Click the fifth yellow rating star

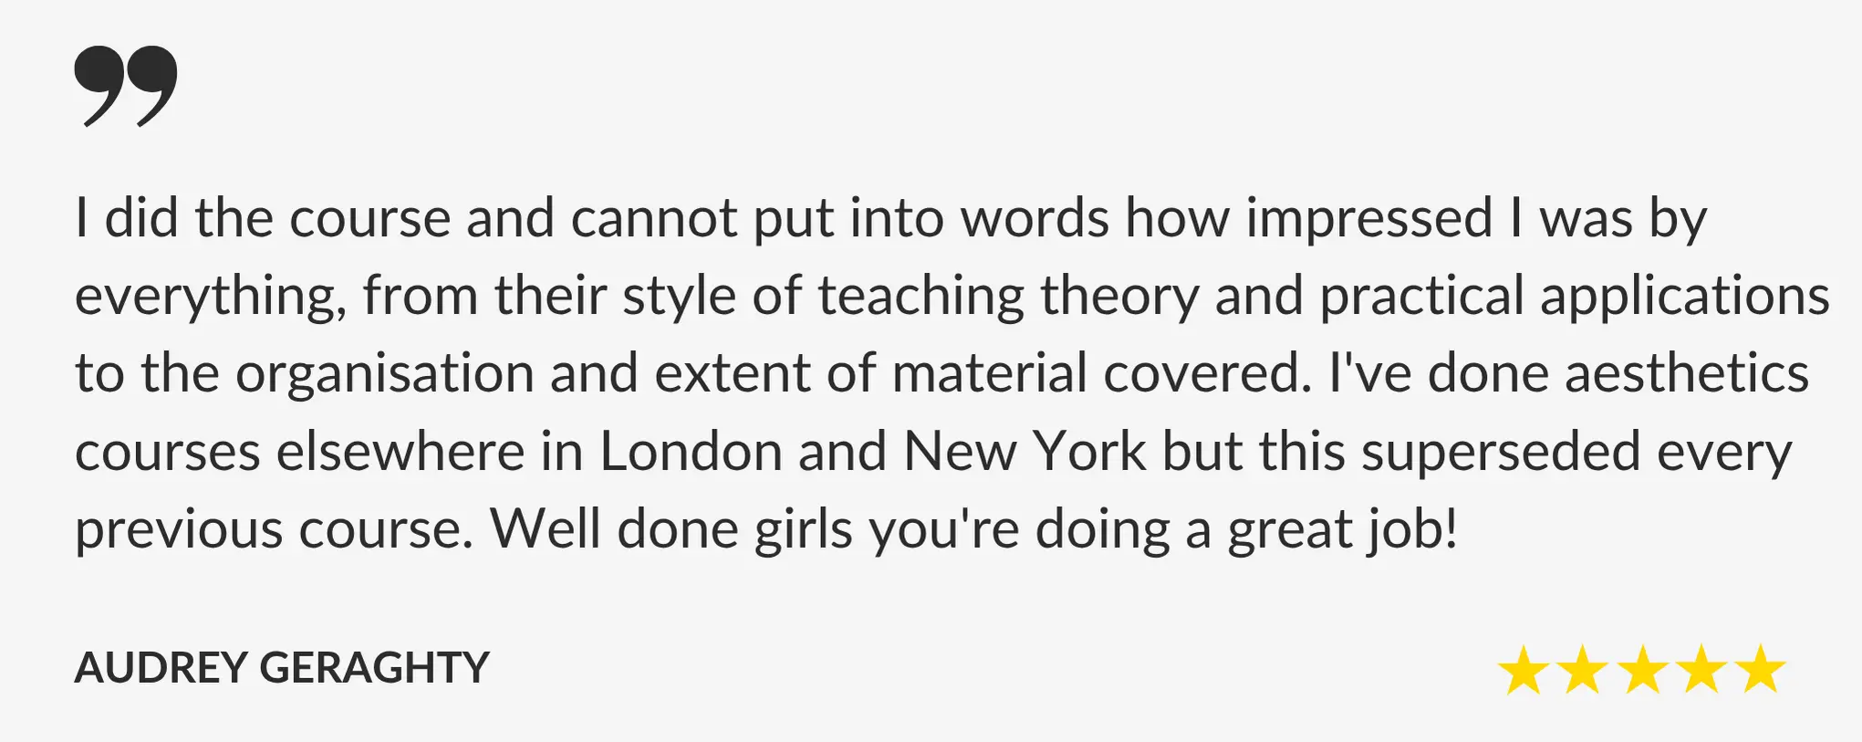coord(1761,670)
